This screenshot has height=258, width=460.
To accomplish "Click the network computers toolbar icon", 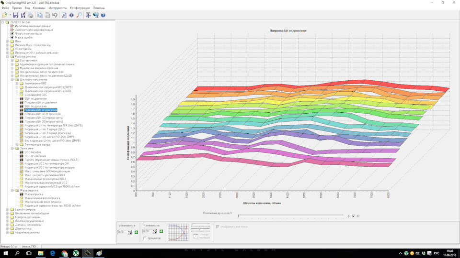I will point(96,15).
